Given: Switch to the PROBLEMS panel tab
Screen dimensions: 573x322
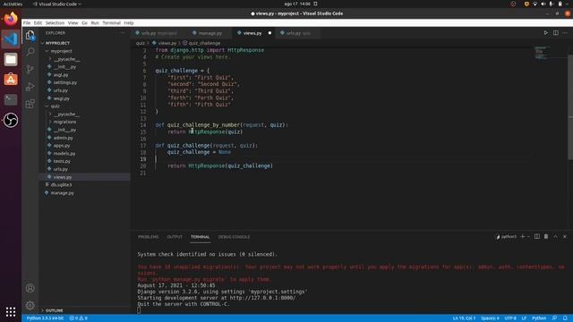Looking at the screenshot, I should [149, 237].
